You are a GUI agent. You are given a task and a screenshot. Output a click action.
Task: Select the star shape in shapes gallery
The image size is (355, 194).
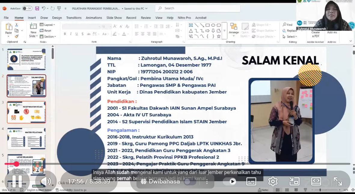click(219, 36)
